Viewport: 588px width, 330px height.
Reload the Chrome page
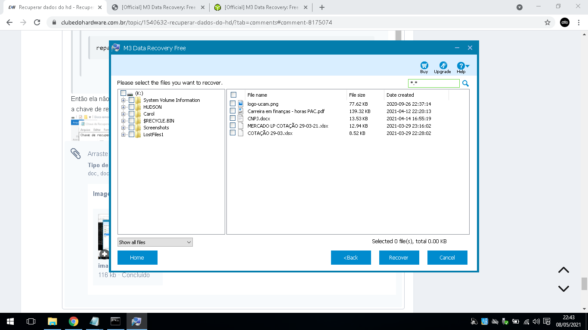37,22
